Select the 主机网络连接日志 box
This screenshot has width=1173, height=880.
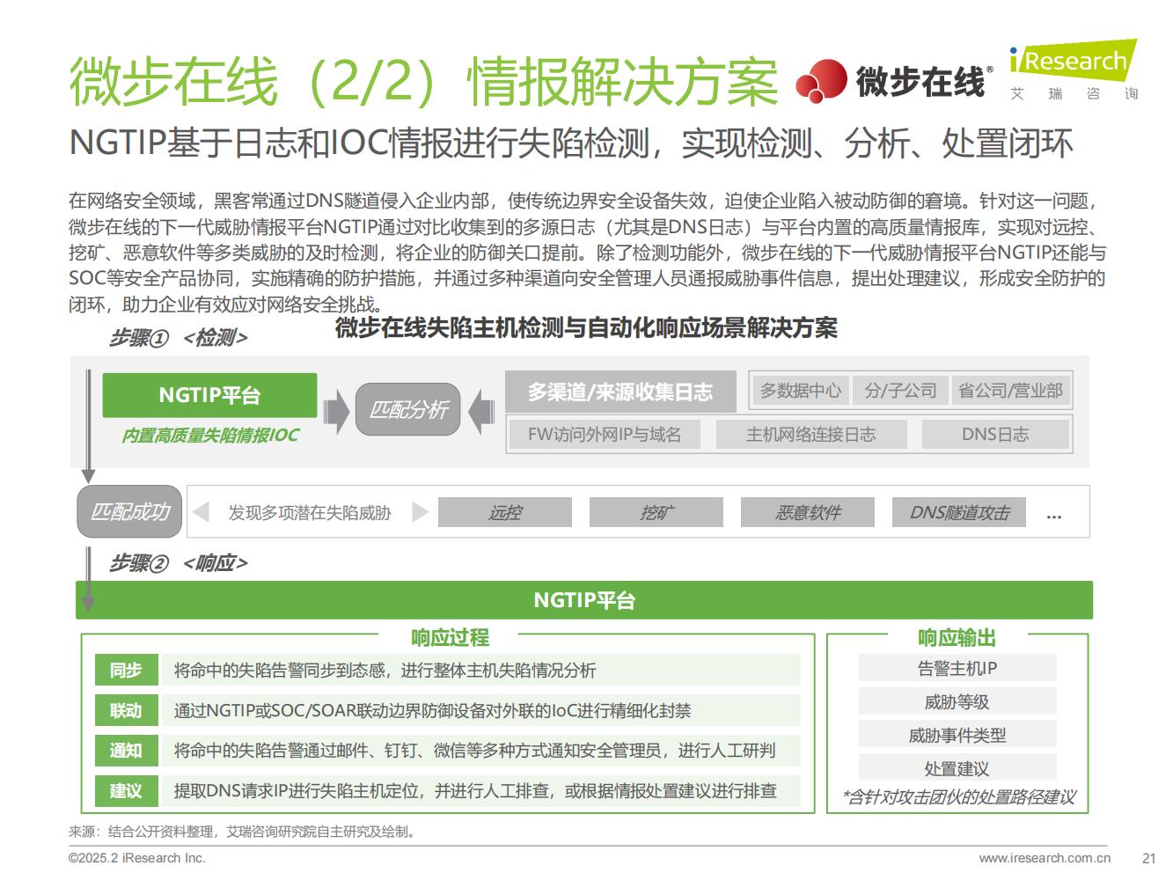pyautogui.click(x=810, y=434)
